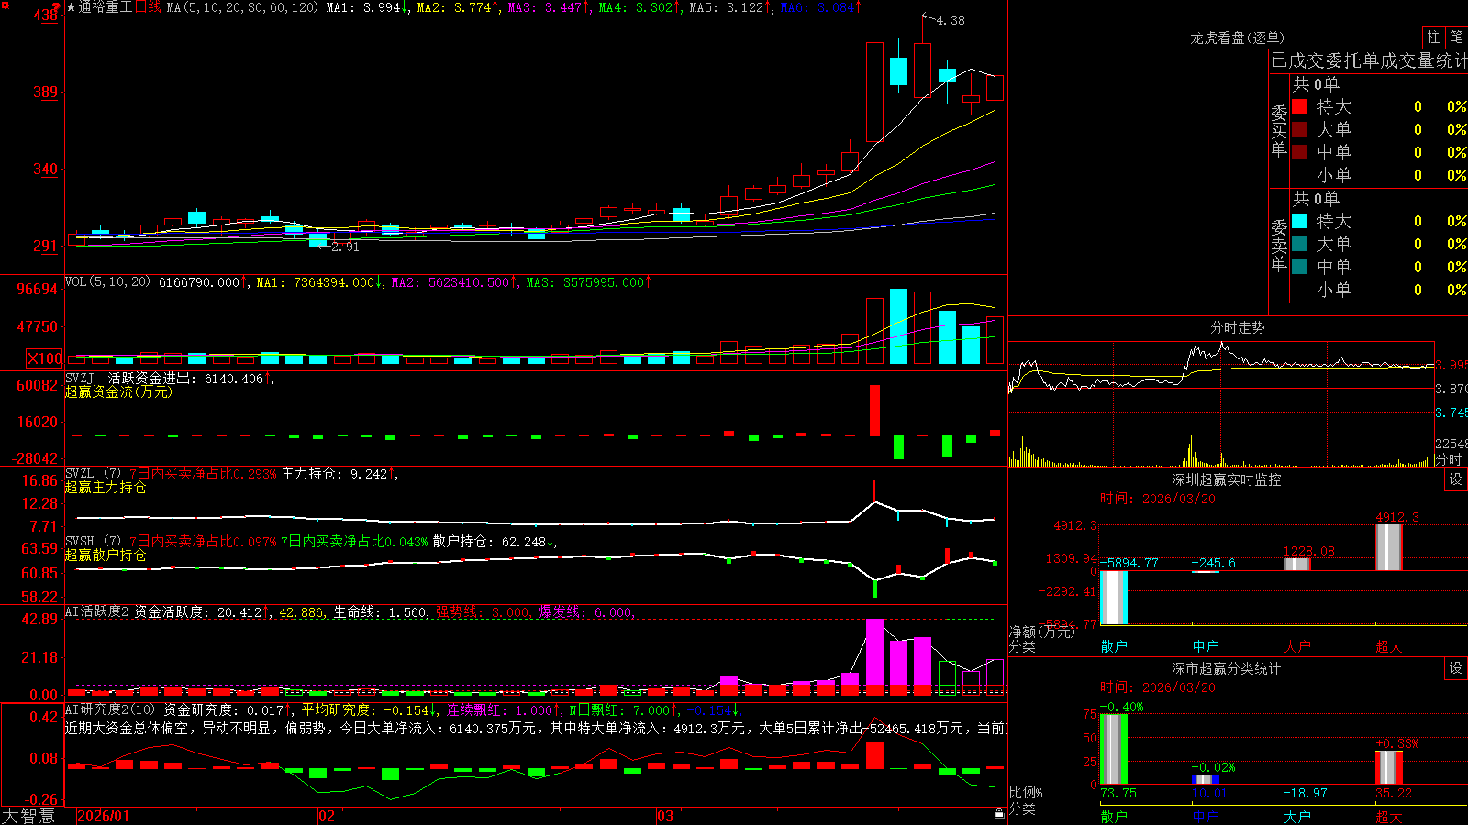Click the cyan 特大 sell-order color swatch

pos(1299,221)
